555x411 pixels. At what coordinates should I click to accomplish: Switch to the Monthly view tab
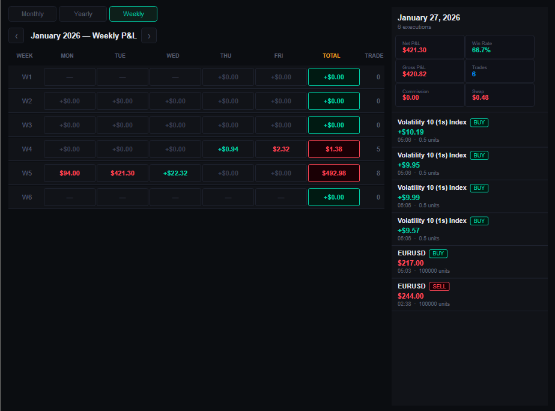32,13
